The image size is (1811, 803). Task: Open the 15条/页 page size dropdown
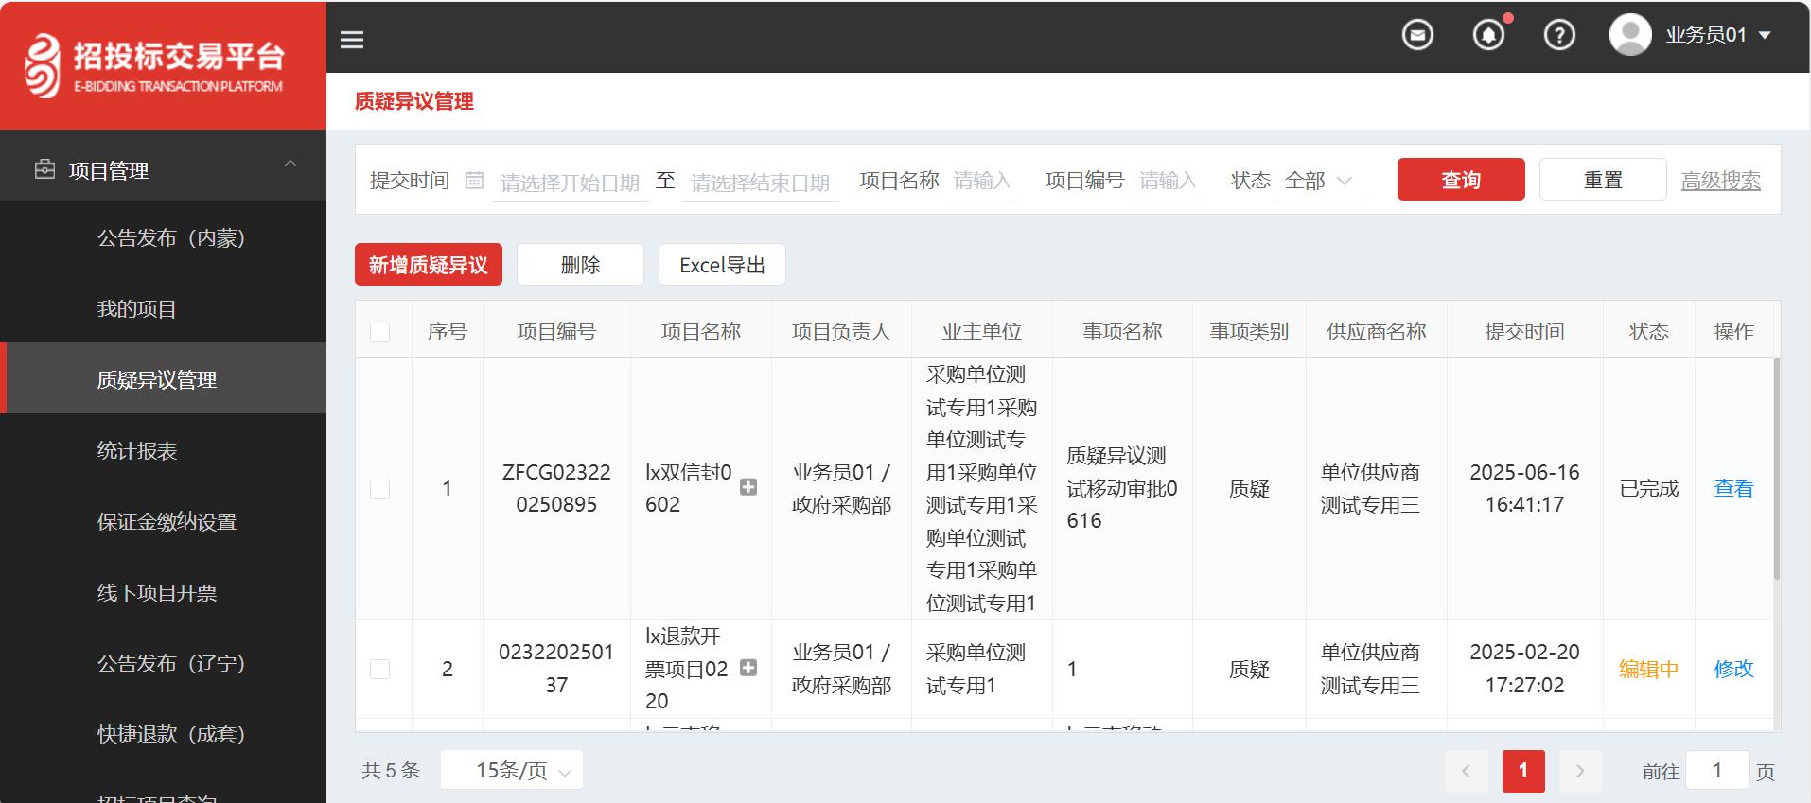(512, 770)
